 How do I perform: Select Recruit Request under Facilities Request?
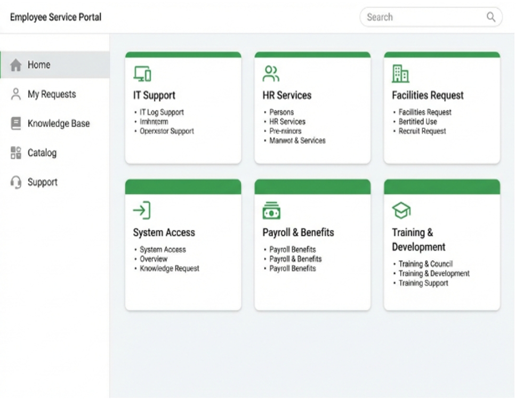(422, 131)
